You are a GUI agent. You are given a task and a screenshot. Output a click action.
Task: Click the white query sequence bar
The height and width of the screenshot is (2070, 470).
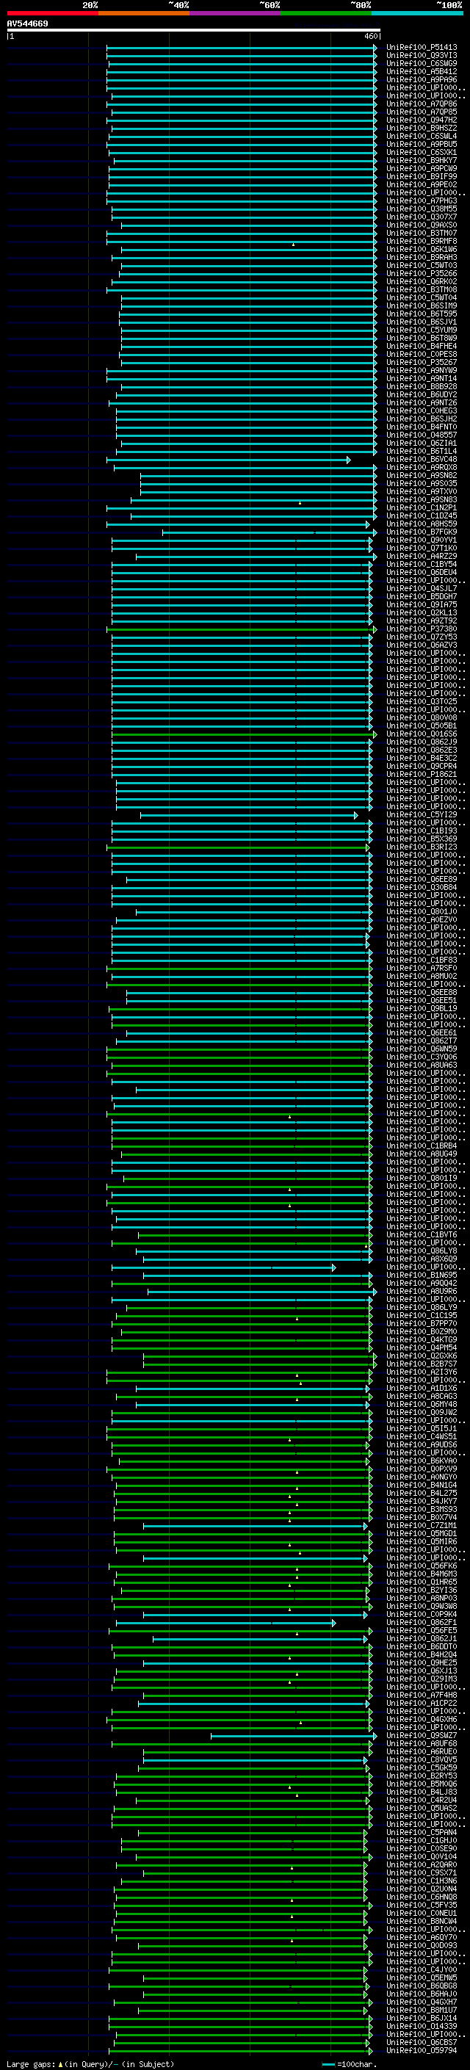193,31
